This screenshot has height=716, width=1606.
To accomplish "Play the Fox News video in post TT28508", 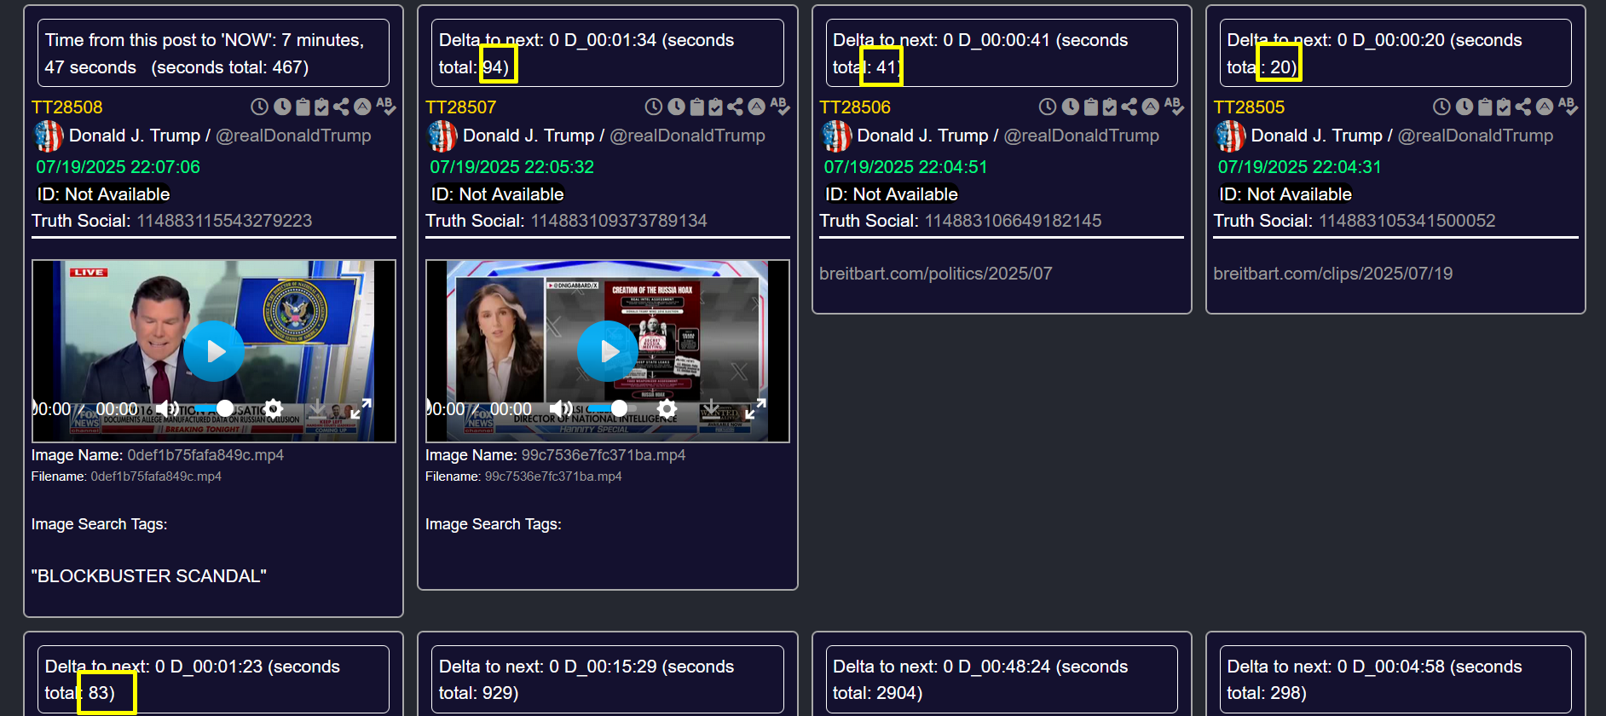I will click(x=214, y=351).
